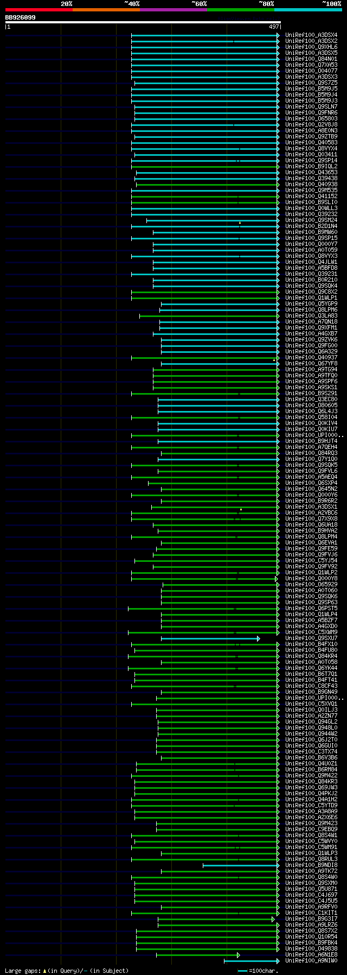Open hit UniRef100_C9EBQ9
Image resolution: width=347 pixels, height=975 pixels.
[x=311, y=829]
